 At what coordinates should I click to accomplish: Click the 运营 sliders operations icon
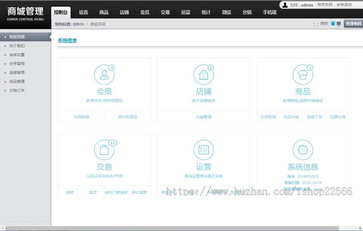(x=203, y=150)
